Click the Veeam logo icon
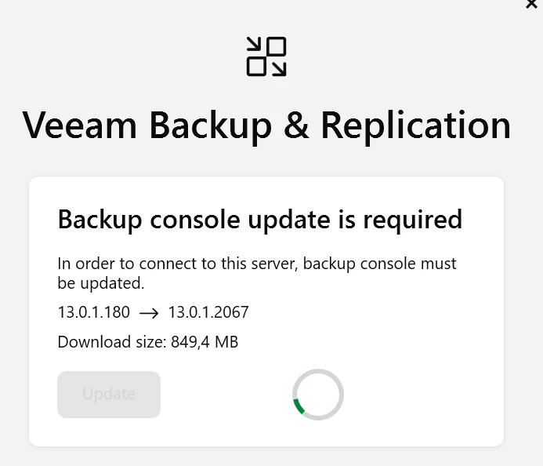The image size is (543, 466). click(266, 56)
